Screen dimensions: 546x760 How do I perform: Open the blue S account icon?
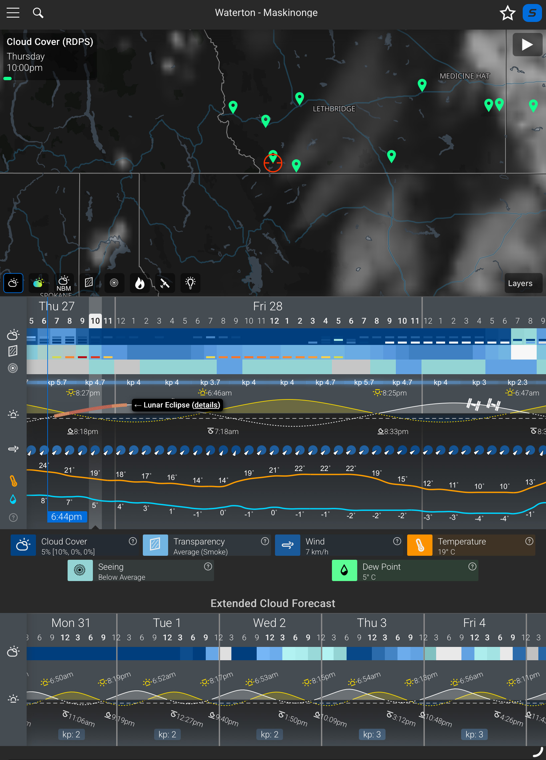532,13
